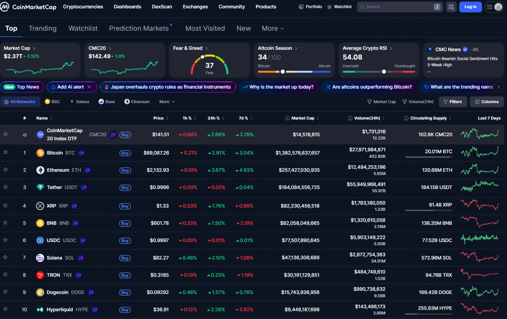Click the Altcoin Season slider indicator
Image resolution: width=507 pixels, height=319 pixels.
point(283,72)
